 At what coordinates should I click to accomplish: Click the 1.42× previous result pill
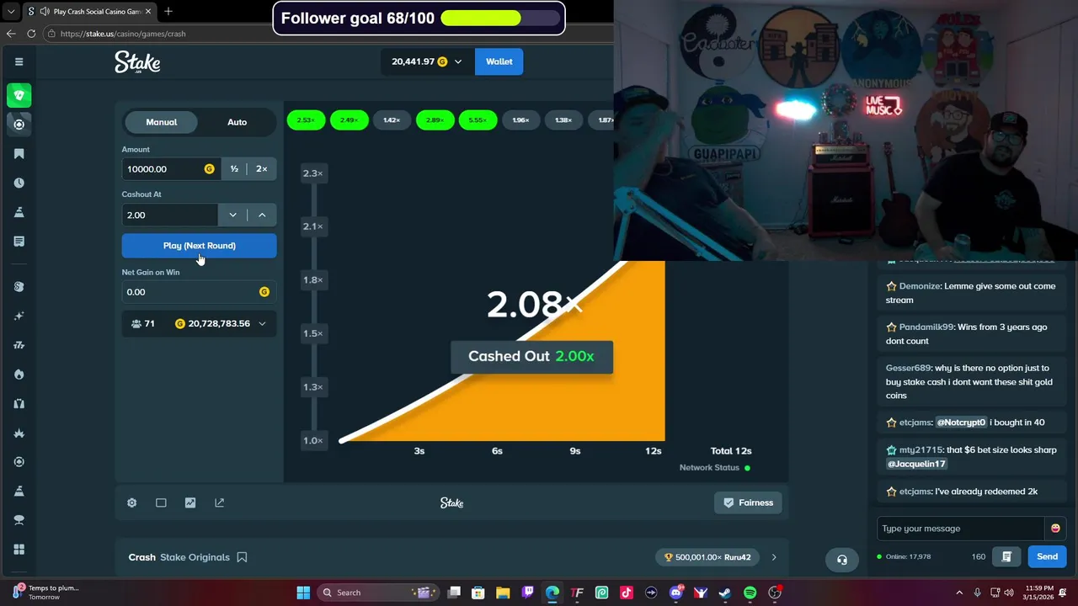392,120
